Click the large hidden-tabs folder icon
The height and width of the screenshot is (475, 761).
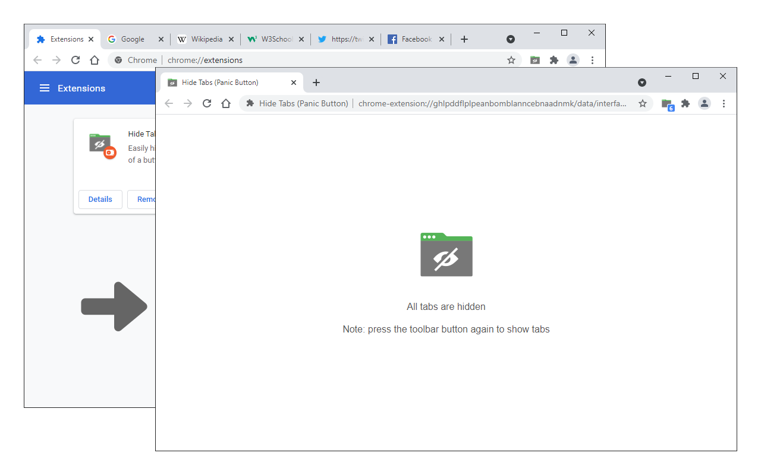point(446,255)
